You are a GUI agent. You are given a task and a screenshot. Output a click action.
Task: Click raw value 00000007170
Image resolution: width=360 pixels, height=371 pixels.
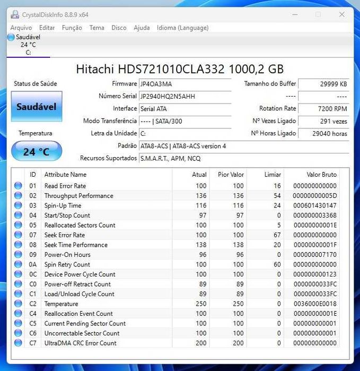315,255
